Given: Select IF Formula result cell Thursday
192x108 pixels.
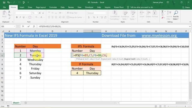Looking at the screenshot, I should point(92,73).
